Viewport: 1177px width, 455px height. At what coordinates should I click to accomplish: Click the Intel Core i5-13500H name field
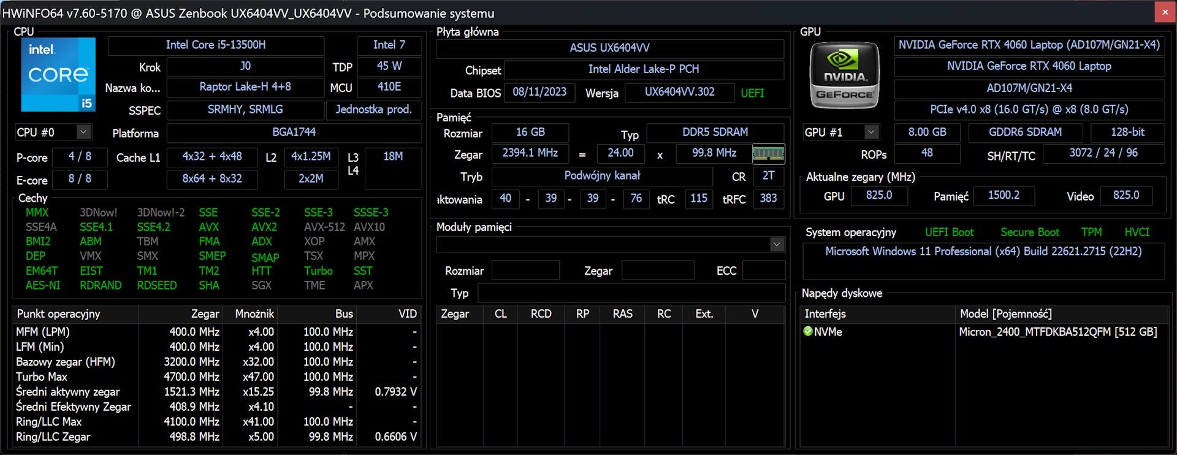(x=216, y=45)
